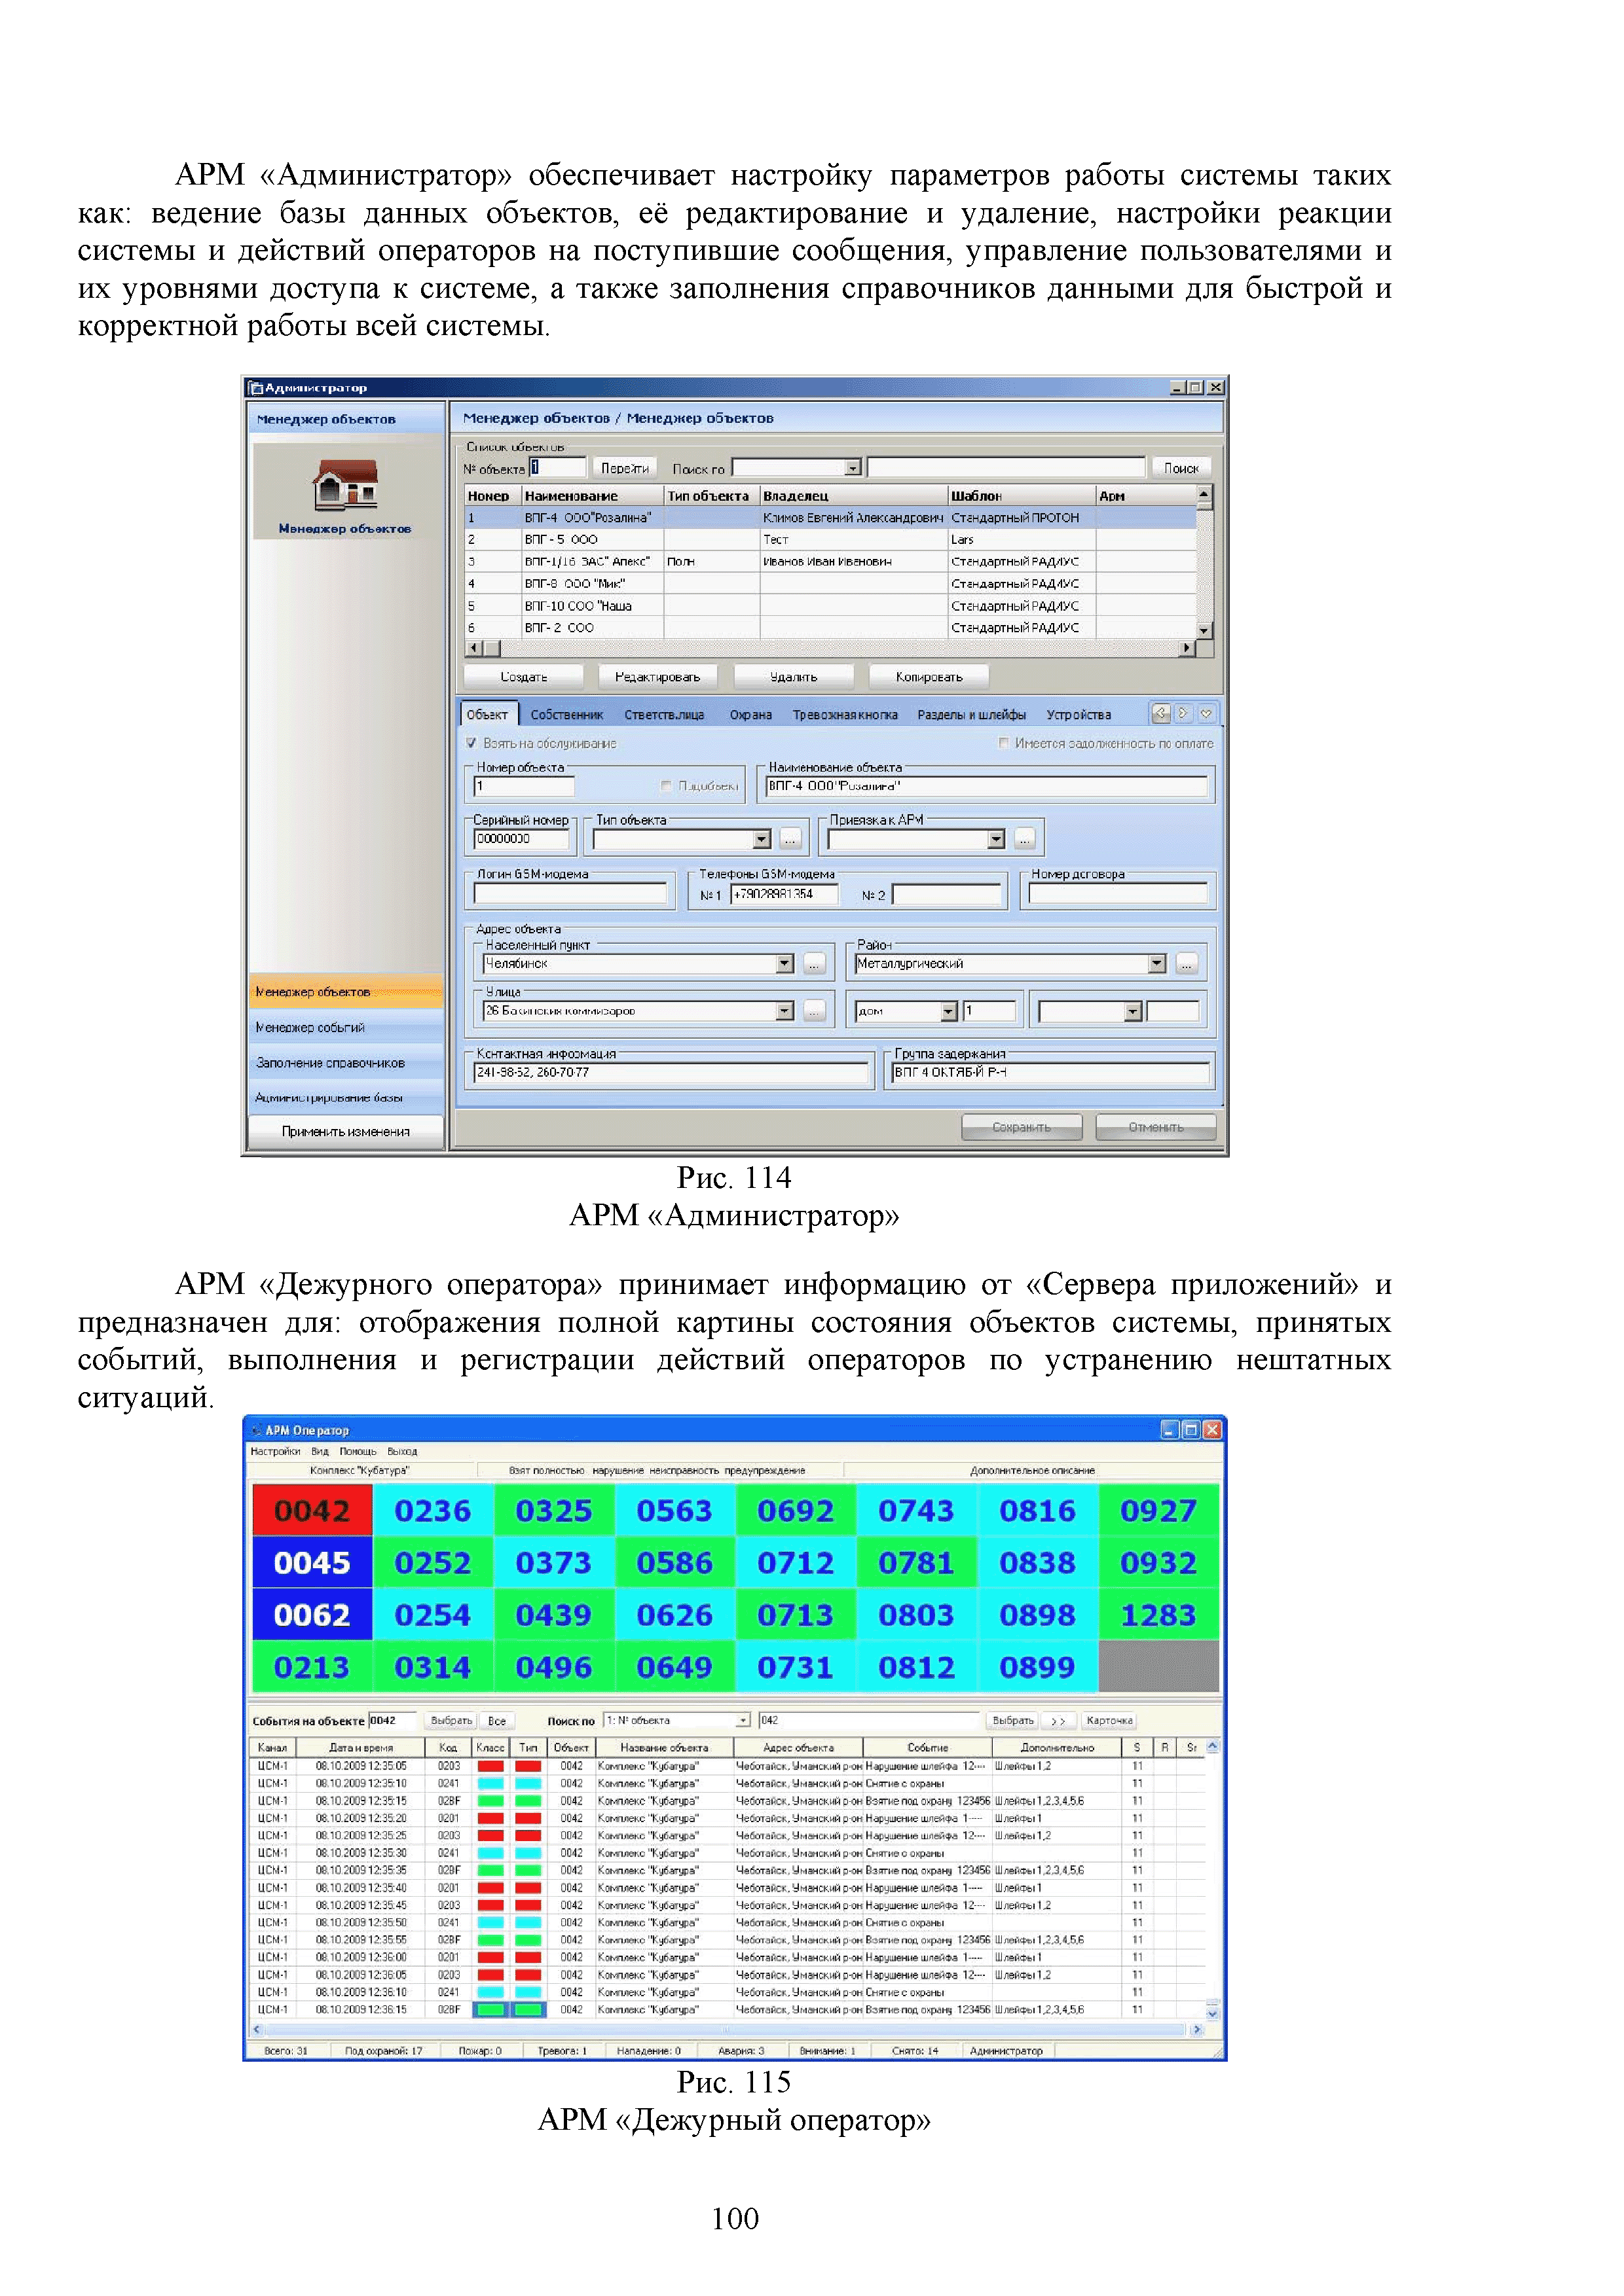1624x2296 pixels.
Task: Click the Редактировать button
Action: pyautogui.click(x=657, y=677)
